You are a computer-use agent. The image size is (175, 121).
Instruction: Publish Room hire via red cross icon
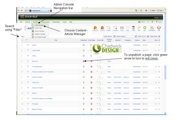point(84,61)
